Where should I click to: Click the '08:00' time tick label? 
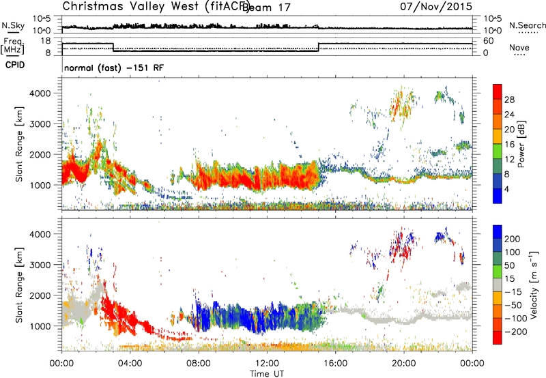tap(199, 364)
